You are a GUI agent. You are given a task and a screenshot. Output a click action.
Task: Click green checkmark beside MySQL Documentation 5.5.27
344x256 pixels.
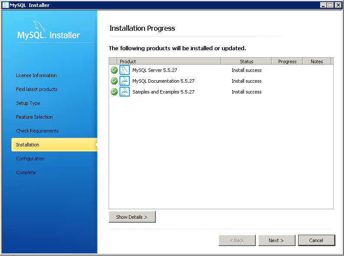114,81
